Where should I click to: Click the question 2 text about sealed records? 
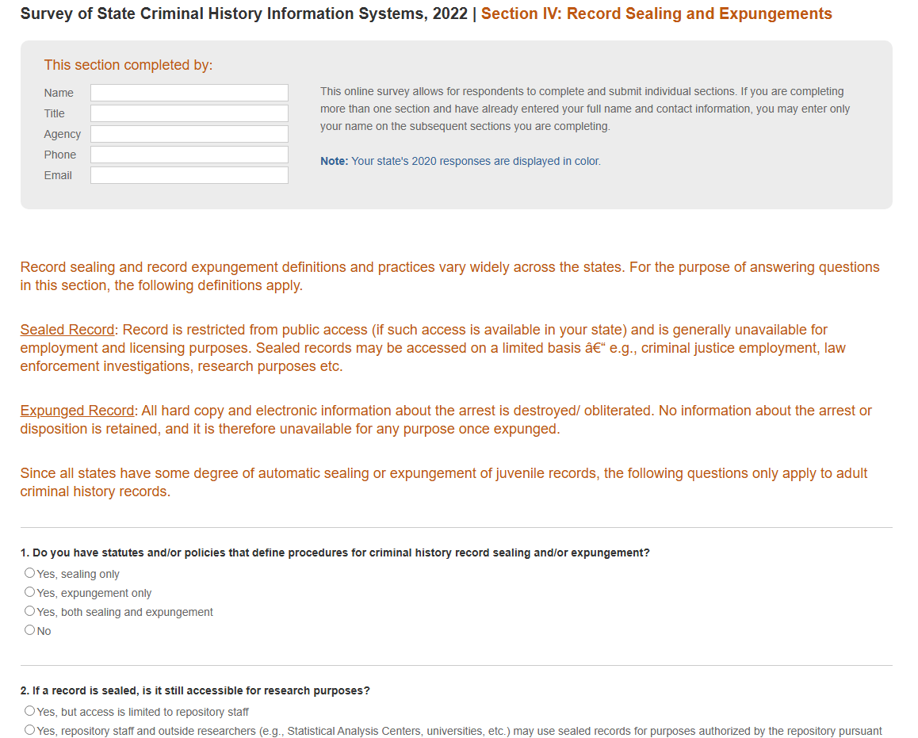coord(195,690)
